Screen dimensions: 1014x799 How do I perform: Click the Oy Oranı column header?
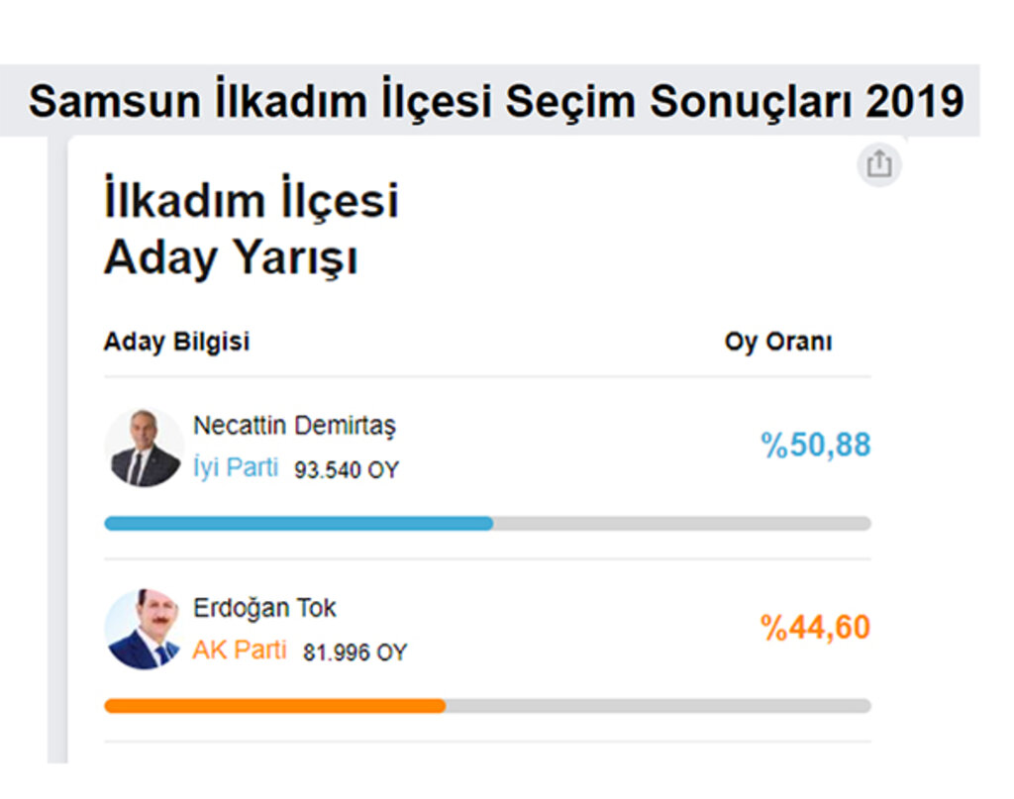[778, 342]
